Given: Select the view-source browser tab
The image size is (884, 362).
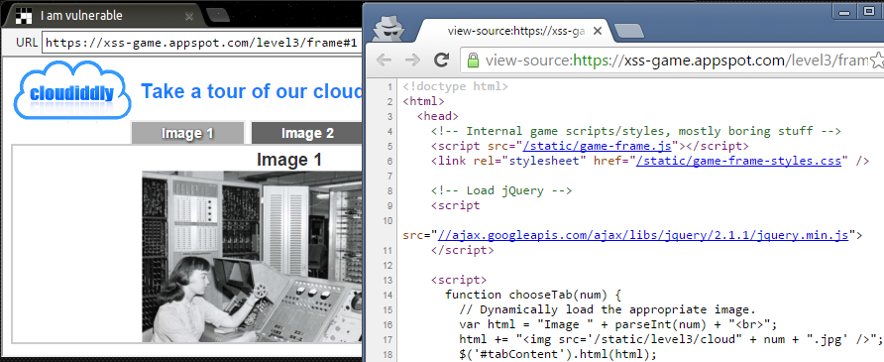Looking at the screenshot, I should 514,31.
